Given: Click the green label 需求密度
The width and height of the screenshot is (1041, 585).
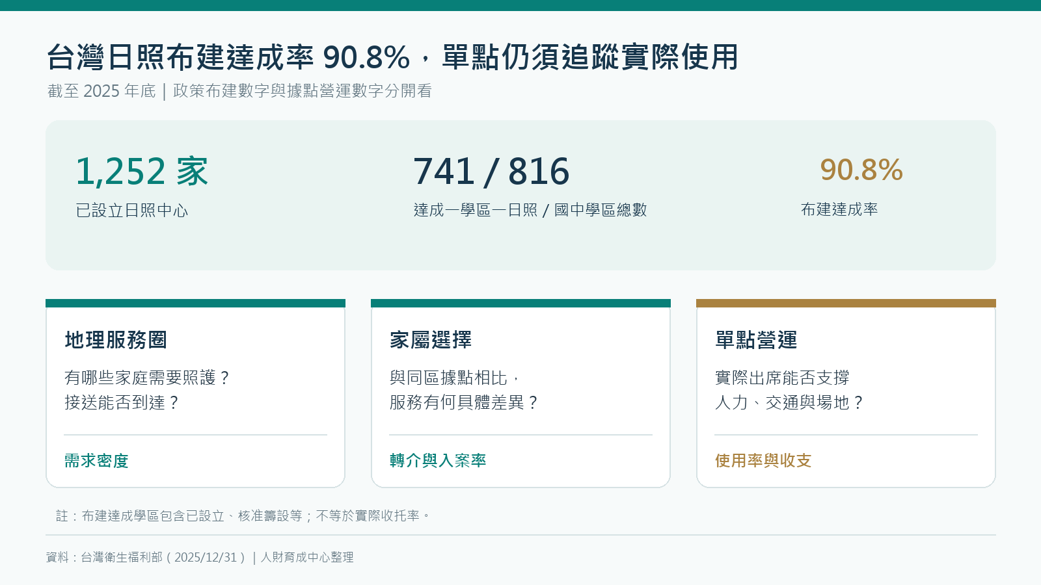Looking at the screenshot, I should pyautogui.click(x=96, y=461).
